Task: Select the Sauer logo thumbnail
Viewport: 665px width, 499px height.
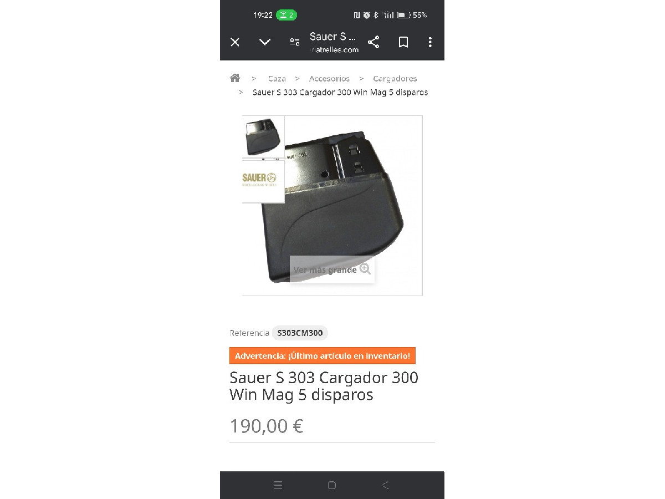Action: click(x=263, y=181)
